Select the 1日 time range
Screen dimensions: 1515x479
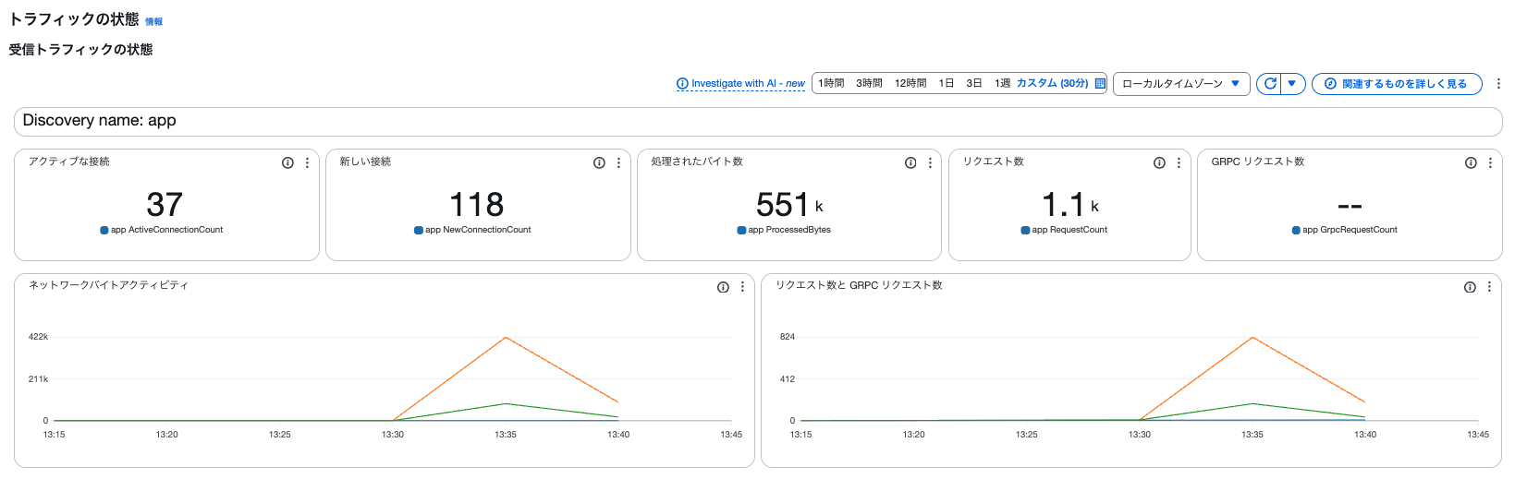point(946,83)
